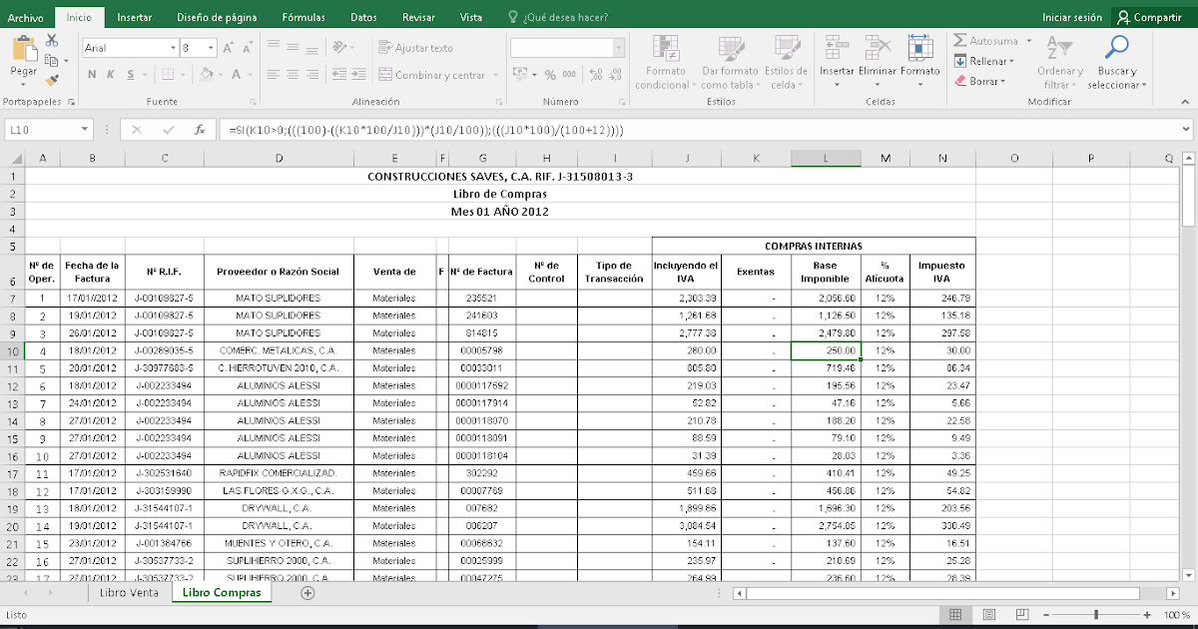Open the font size dropdown
1198x629 pixels.
[209, 47]
